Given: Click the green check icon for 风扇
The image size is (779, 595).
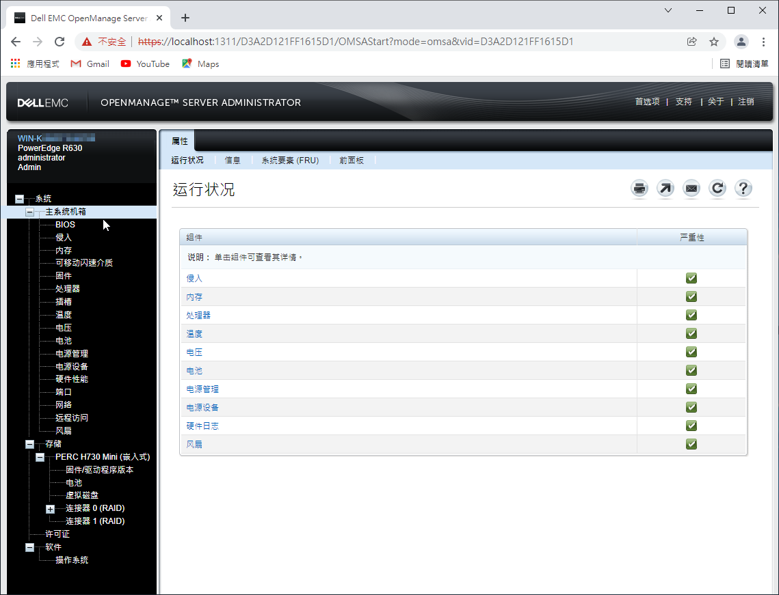Looking at the screenshot, I should [x=691, y=444].
